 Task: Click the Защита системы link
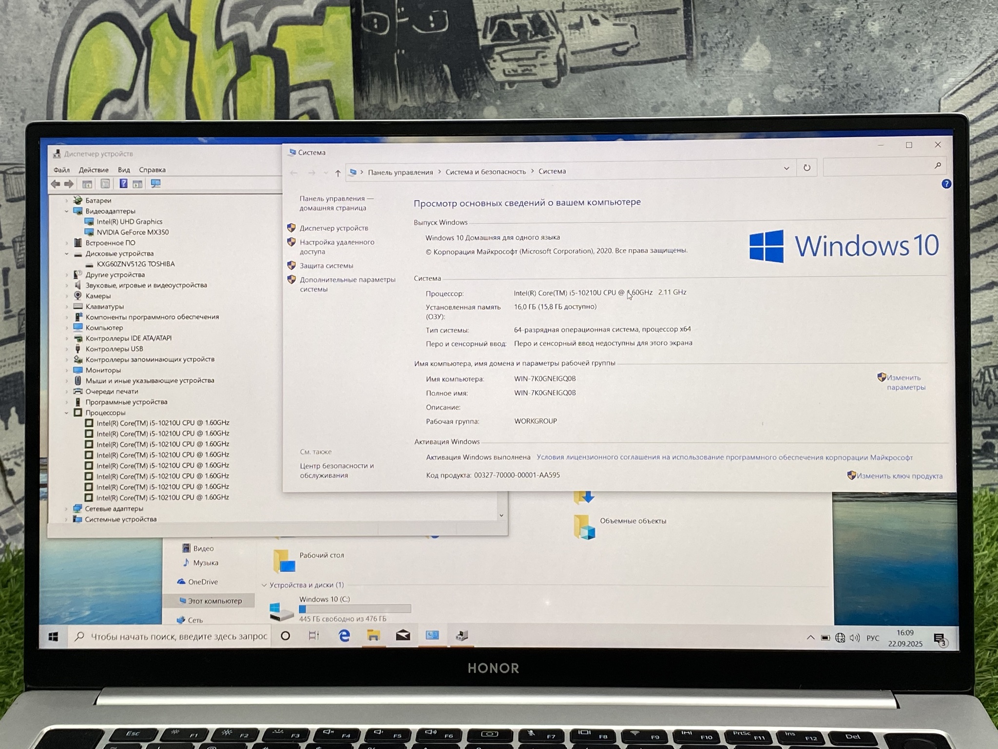tap(326, 266)
